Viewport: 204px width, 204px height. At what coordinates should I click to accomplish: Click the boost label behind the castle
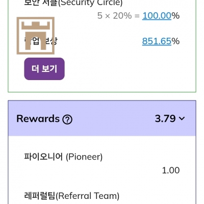(41, 41)
